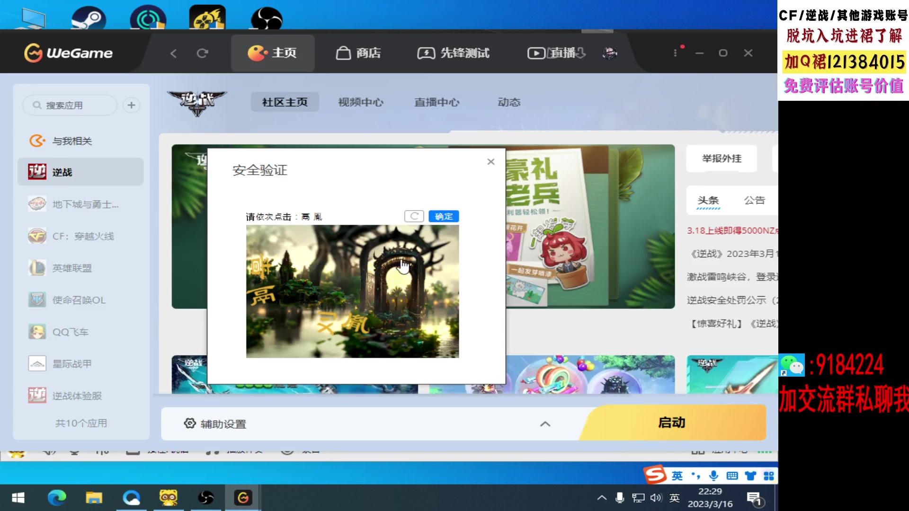Click the Sogou input S logo
The image size is (909, 511).
656,475
